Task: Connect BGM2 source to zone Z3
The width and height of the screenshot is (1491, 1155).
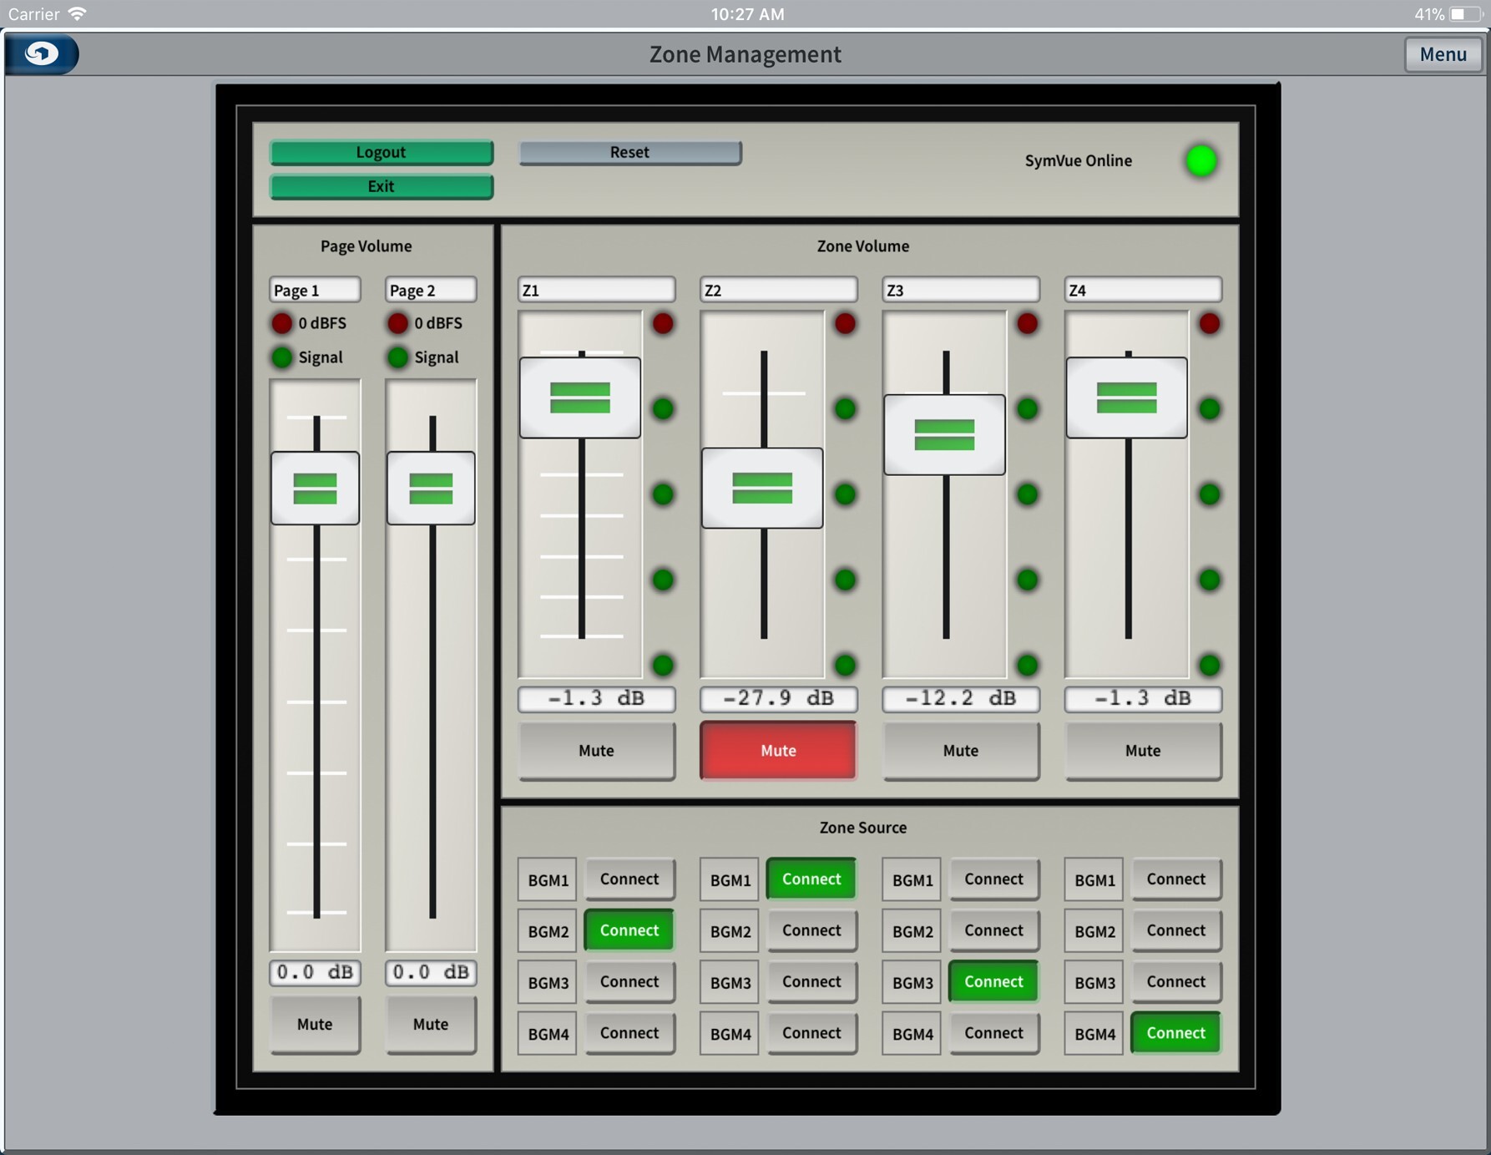Action: [993, 930]
